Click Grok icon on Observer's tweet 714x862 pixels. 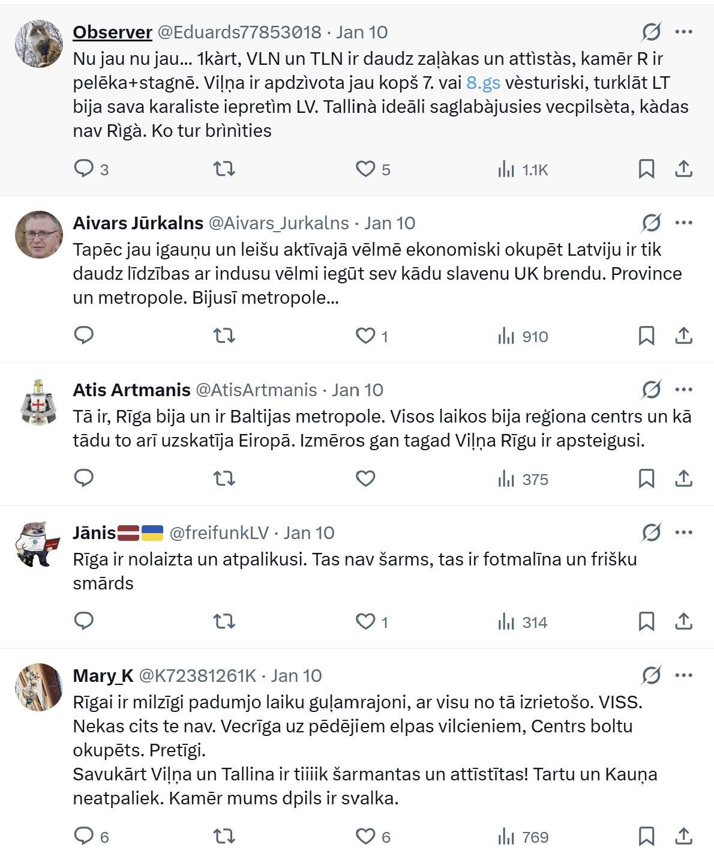click(x=650, y=32)
